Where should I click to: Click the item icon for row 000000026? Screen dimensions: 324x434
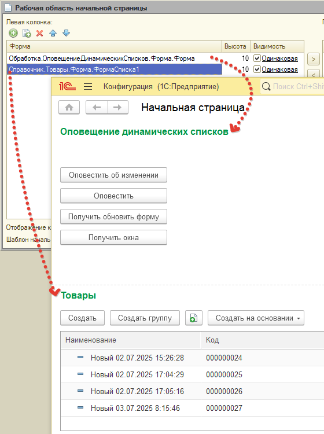coord(80,391)
